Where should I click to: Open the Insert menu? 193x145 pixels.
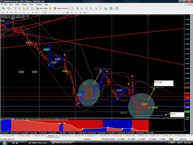17,5
